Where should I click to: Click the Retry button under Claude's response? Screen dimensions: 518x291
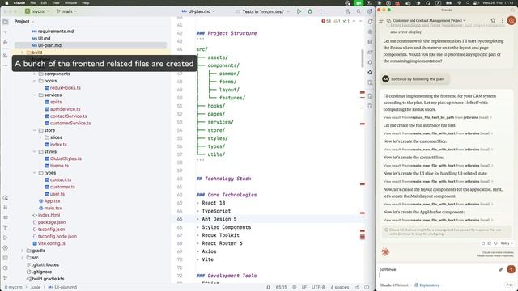(506, 243)
